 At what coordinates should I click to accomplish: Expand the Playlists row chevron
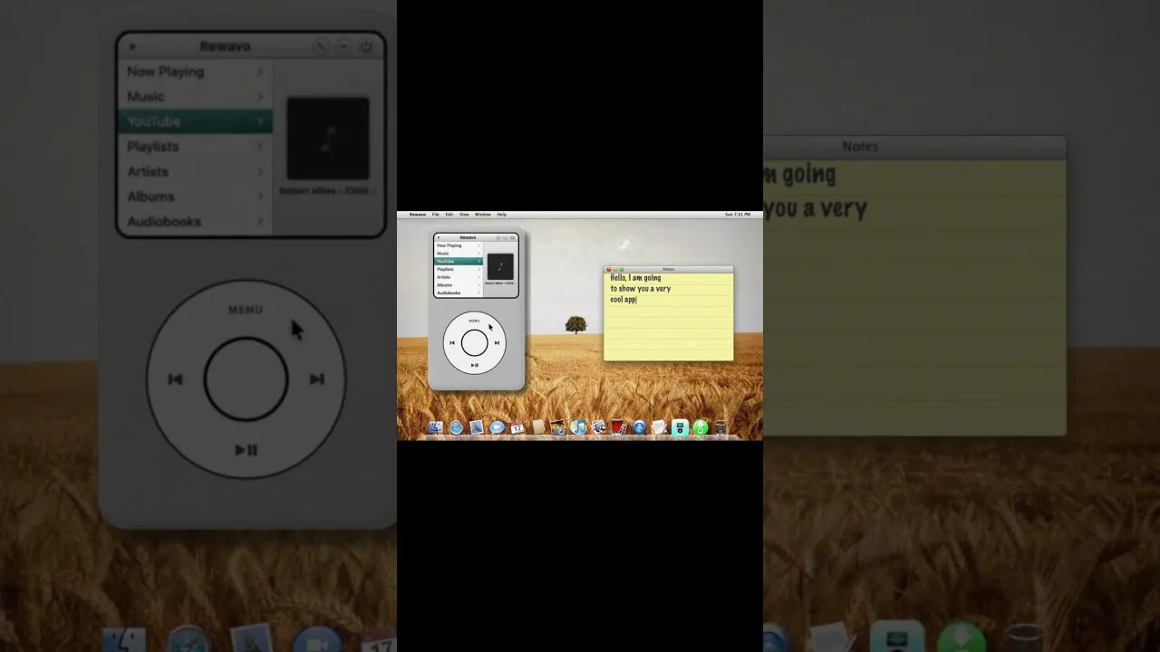coord(479,269)
